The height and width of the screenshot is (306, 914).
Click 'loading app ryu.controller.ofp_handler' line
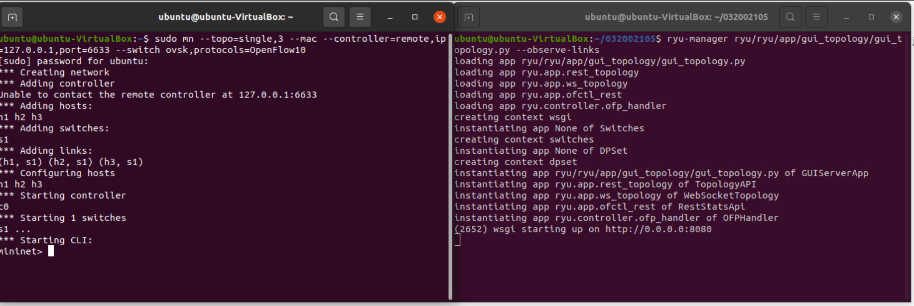pyautogui.click(x=560, y=106)
